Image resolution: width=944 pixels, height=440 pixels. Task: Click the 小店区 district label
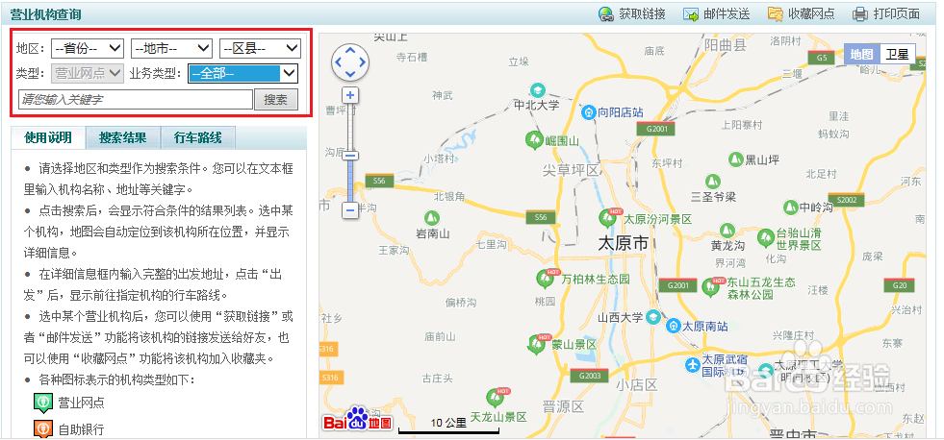[x=637, y=384]
